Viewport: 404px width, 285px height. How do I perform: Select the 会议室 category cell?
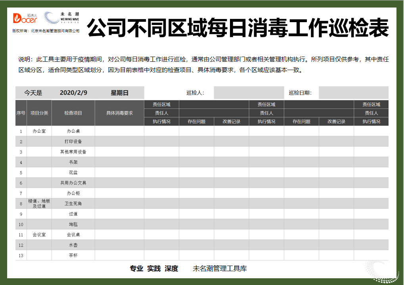[38, 234]
